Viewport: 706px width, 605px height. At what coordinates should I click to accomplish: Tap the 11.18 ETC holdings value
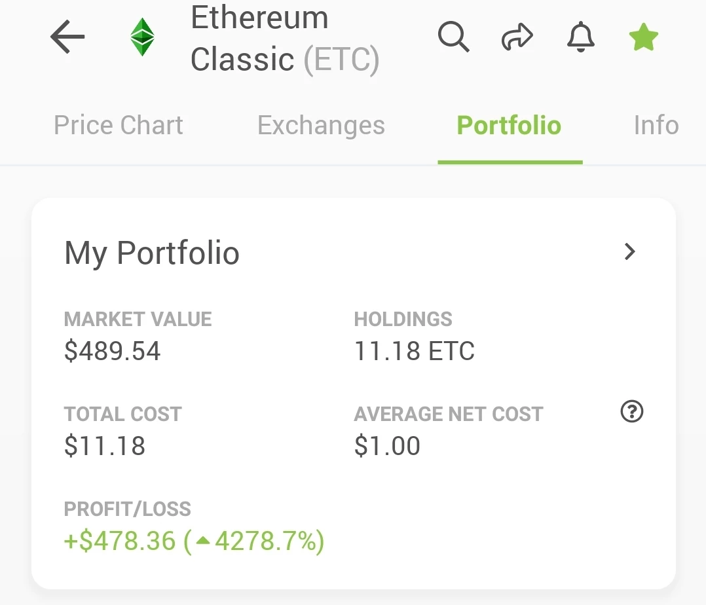click(414, 351)
